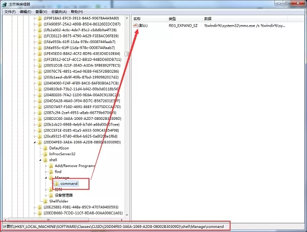Image resolution: width=307 pixels, height=232 pixels.
Task: Select key {20076C7E-4851-41ed-9EB8-F4E5F2BB0286}
Action: [81, 71]
